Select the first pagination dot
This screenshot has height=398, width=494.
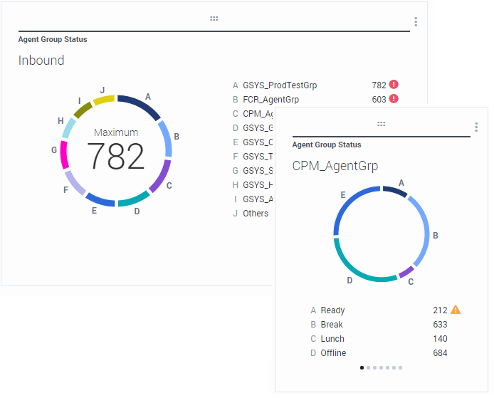coord(362,368)
